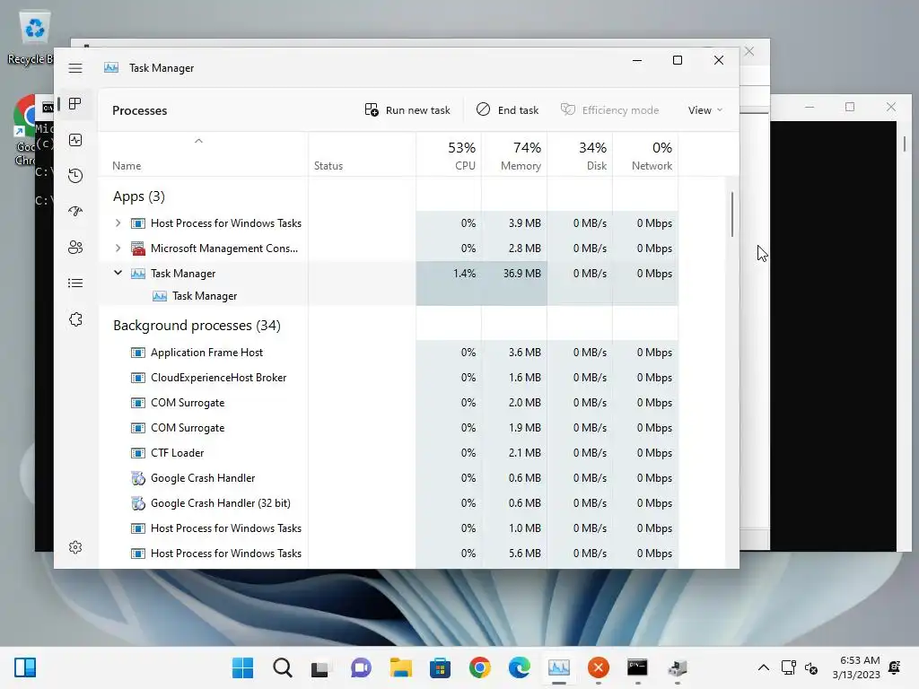Open the clock showing 6:53 AM
This screenshot has height=689, width=919.
856,667
